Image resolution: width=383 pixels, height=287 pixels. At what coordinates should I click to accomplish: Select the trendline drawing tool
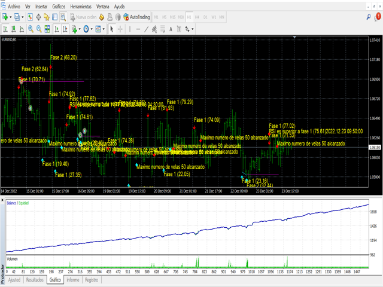coord(146,29)
